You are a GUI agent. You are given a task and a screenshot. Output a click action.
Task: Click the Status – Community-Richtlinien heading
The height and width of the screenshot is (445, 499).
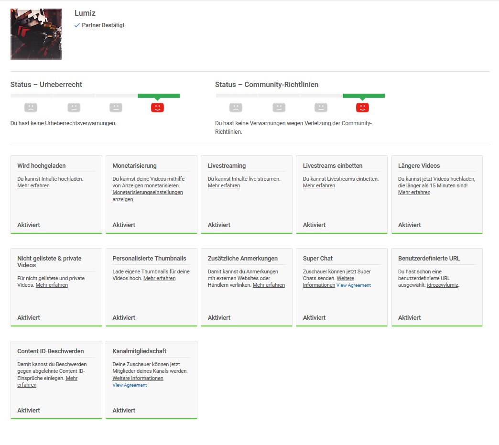267,84
